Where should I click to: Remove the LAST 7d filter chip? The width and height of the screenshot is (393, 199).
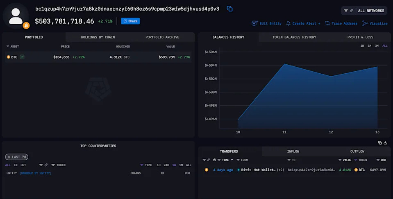point(9,157)
